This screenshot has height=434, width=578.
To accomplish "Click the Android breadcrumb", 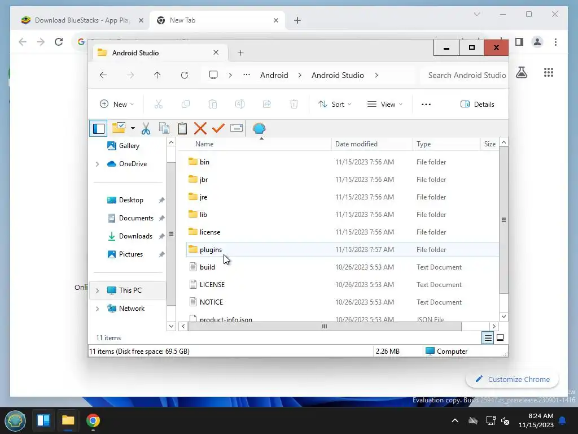I will click(274, 75).
